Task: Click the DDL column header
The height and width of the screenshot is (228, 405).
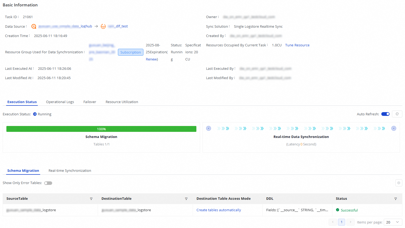Action: (x=270, y=198)
